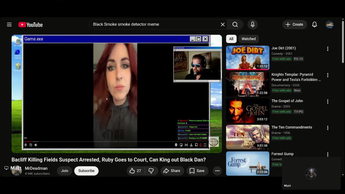Click the video title 'Bacliff Killing Fields Suspect Arrested'
This screenshot has width=345, height=194.
(109, 160)
